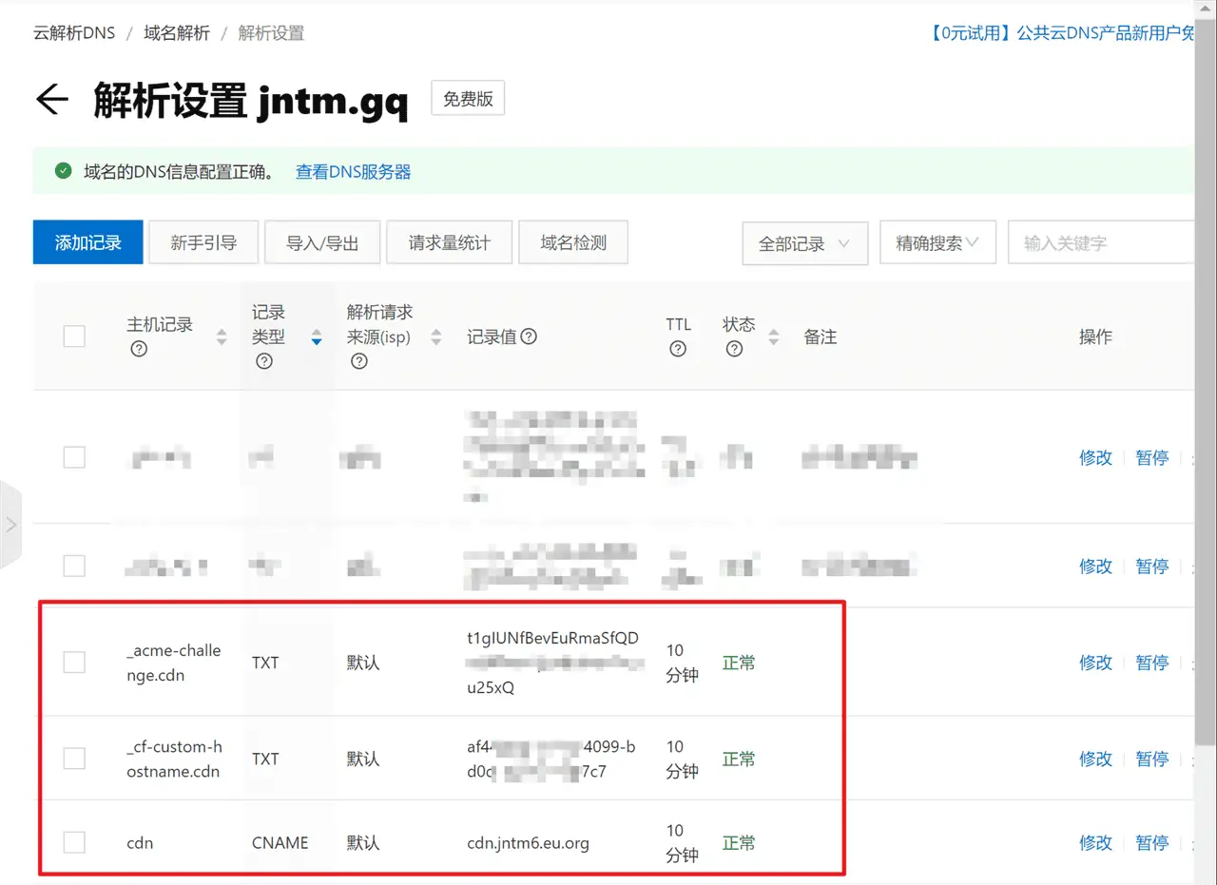This screenshot has height=885, width=1217.
Task: Sort by 主机记录 column arrows
Action: pos(222,337)
